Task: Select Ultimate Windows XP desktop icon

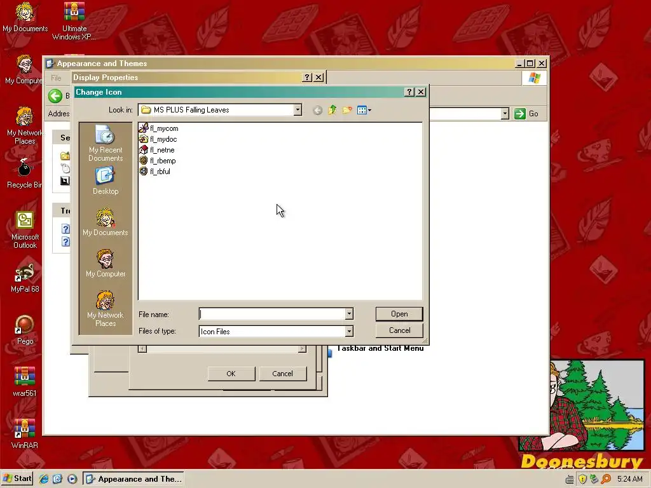Action: 74,21
